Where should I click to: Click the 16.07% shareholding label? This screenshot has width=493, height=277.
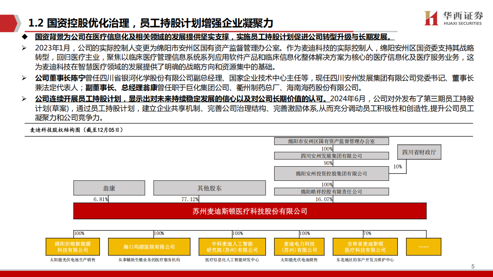[324, 199]
